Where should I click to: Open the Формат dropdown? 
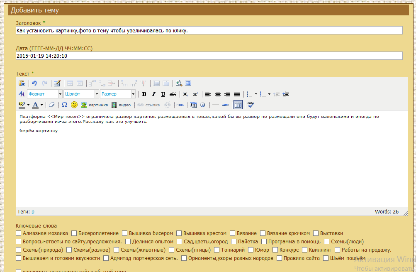(45, 94)
